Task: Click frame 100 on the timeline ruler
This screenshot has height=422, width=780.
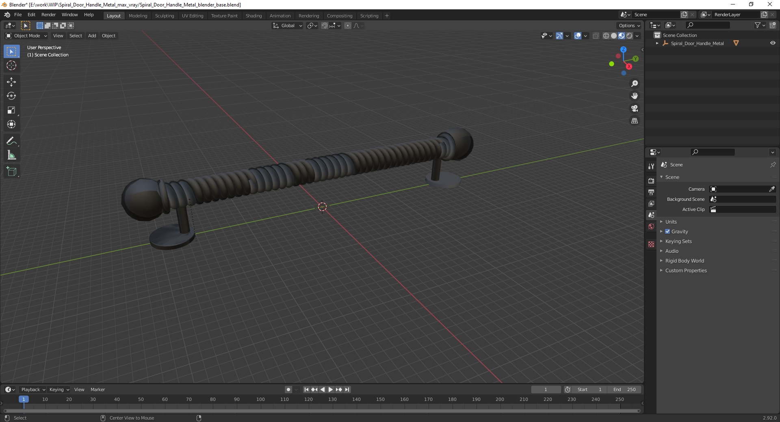Action: [x=260, y=399]
